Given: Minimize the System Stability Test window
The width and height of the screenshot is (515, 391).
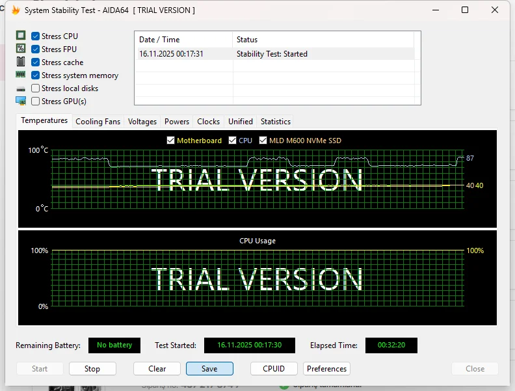Looking at the screenshot, I should tap(436, 10).
